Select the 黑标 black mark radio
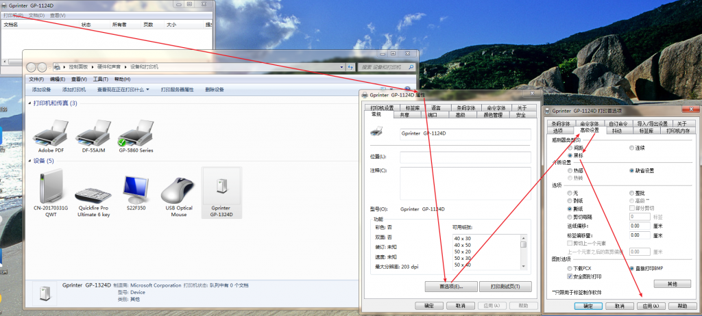702x316 pixels. click(570, 155)
